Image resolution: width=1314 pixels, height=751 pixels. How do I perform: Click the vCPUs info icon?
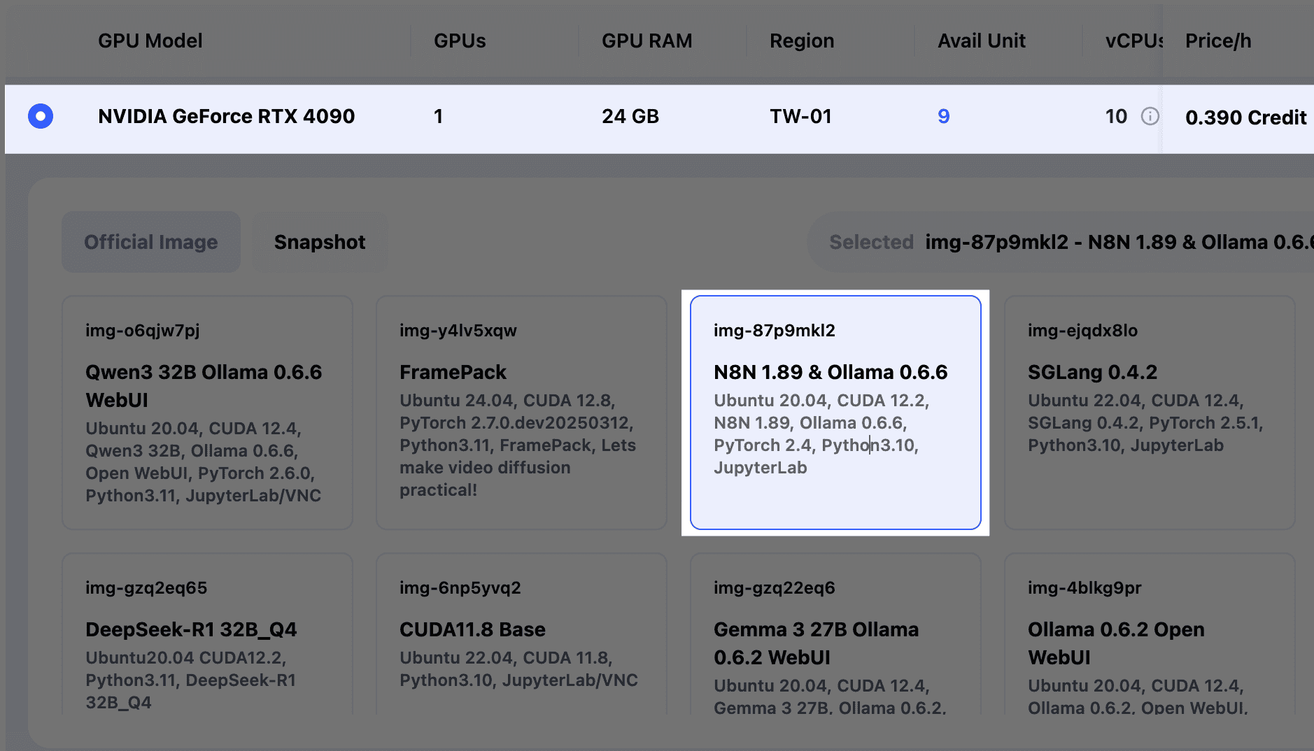click(1150, 116)
